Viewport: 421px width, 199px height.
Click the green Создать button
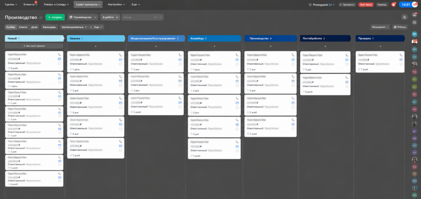pyautogui.click(x=55, y=17)
